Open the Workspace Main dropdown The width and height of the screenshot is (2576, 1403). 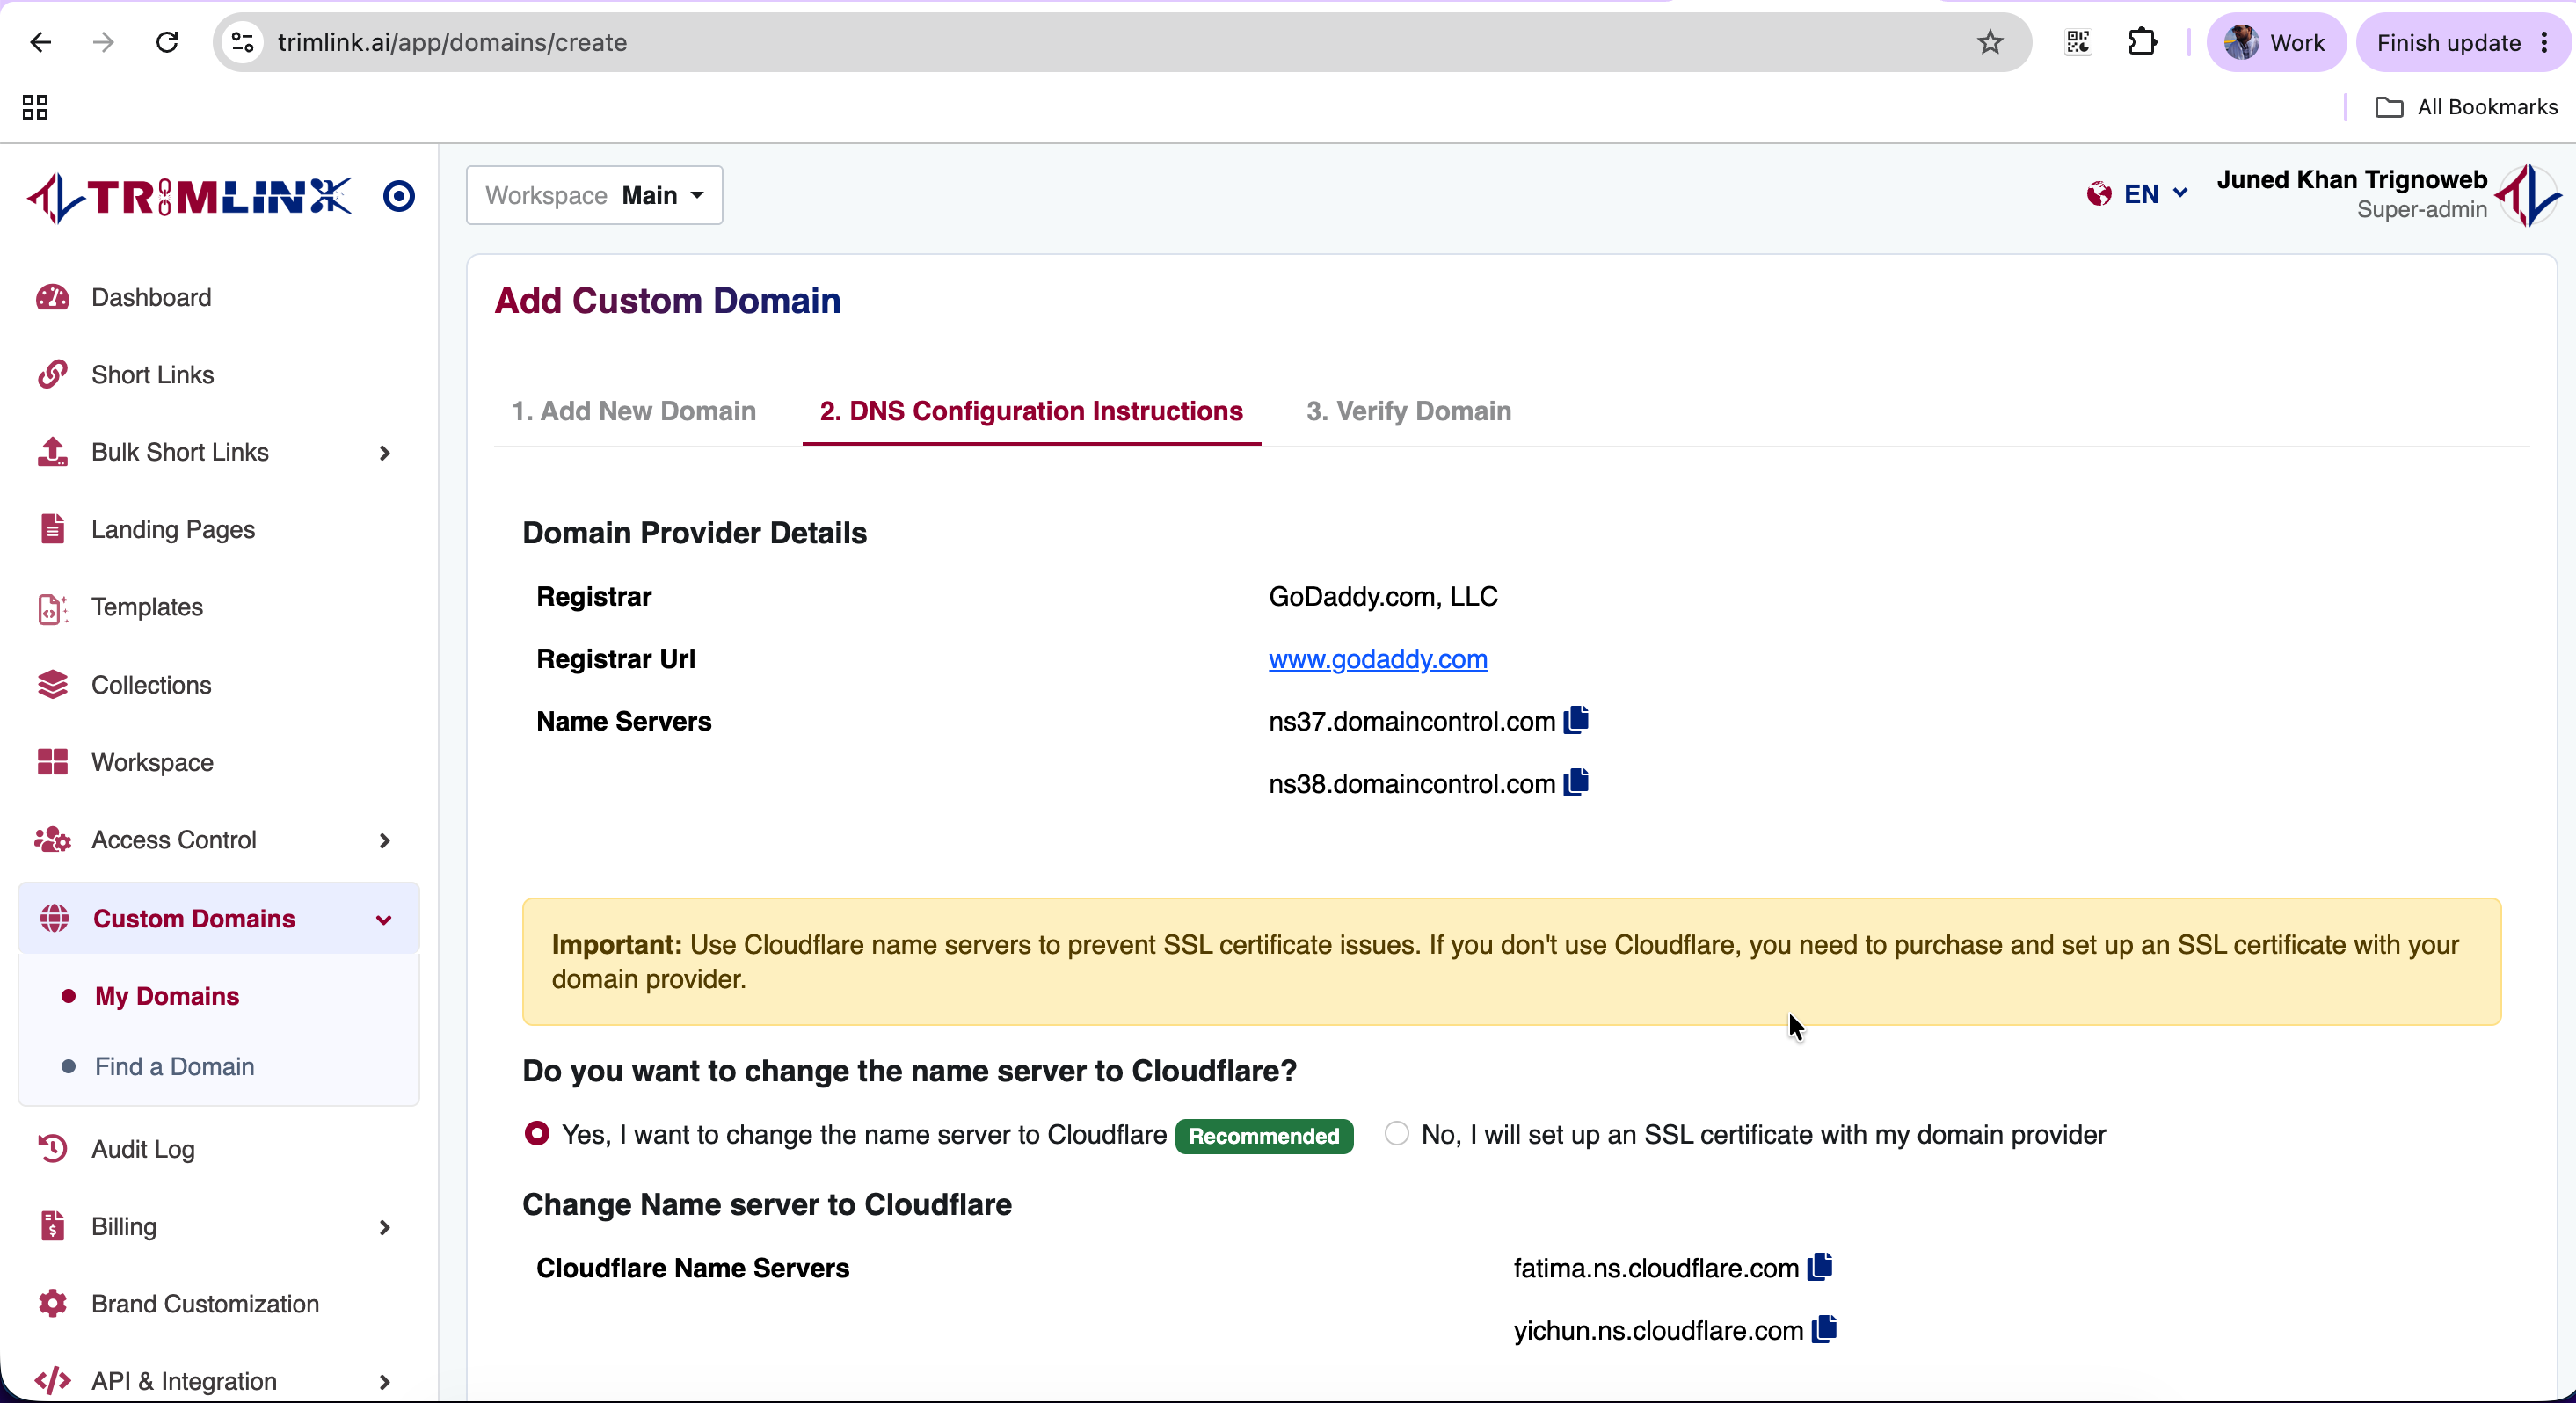pyautogui.click(x=594, y=195)
